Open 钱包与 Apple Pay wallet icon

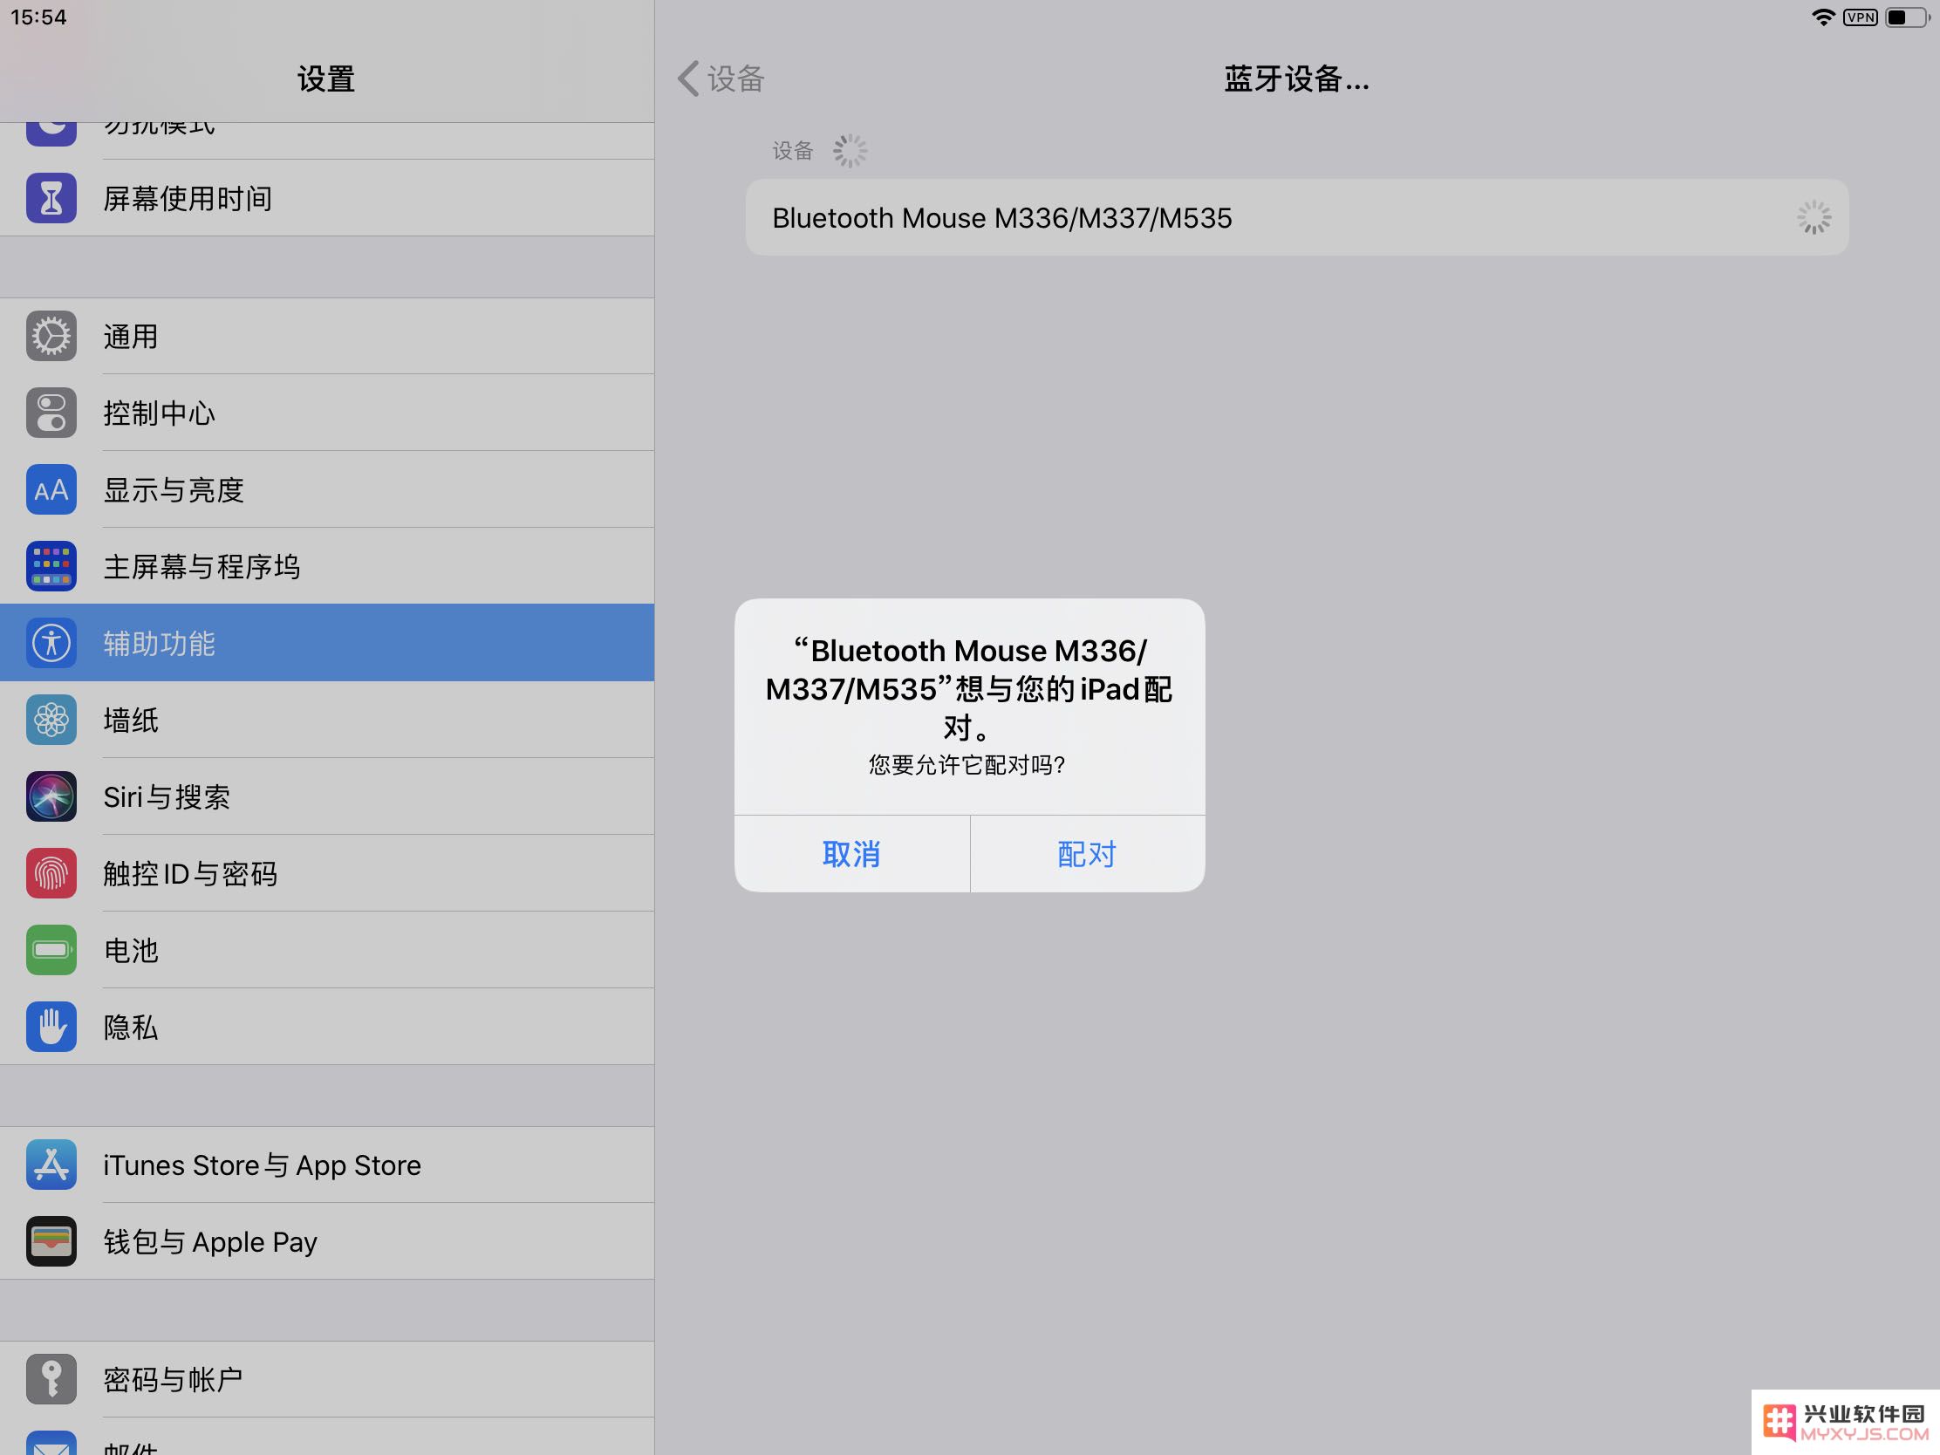pos(51,1241)
